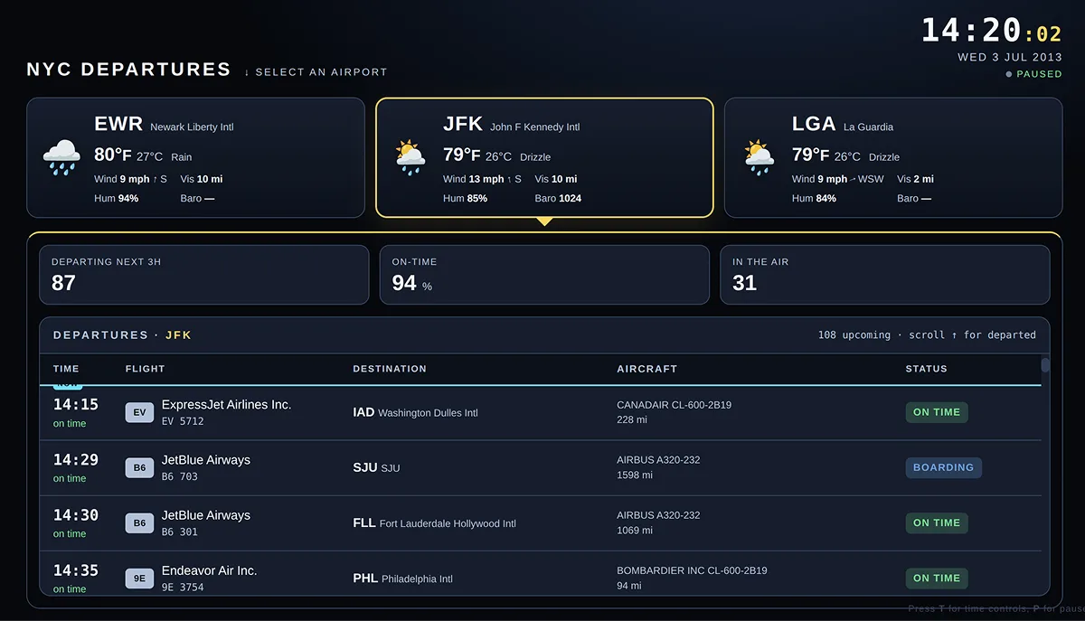
Task: Click the EV airline badge for flight 5712
Action: (139, 412)
